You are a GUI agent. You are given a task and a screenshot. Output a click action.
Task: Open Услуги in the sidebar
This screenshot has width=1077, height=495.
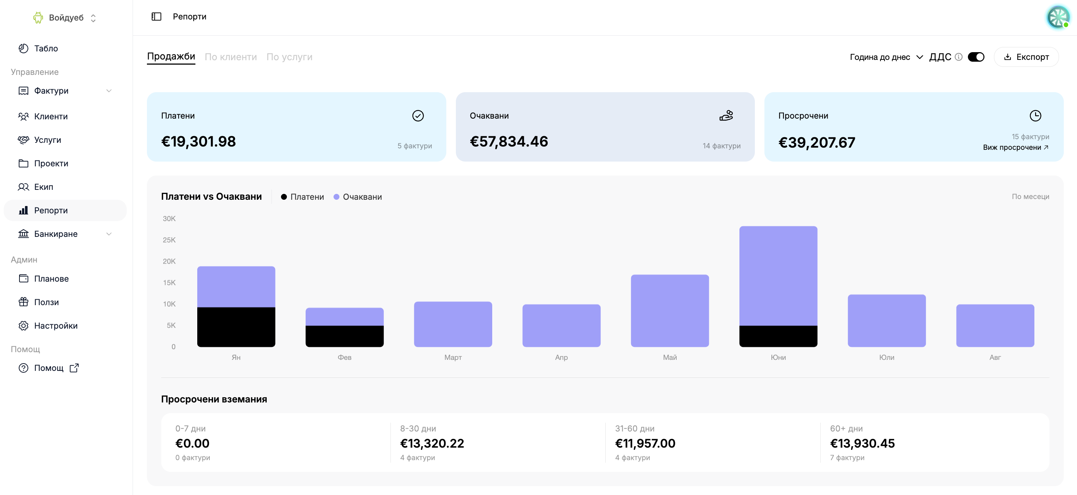click(65, 140)
